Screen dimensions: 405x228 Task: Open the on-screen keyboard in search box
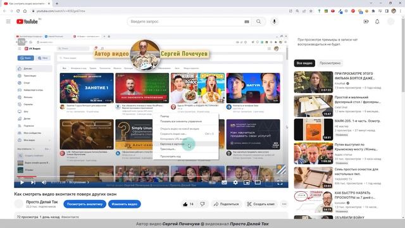click(247, 22)
